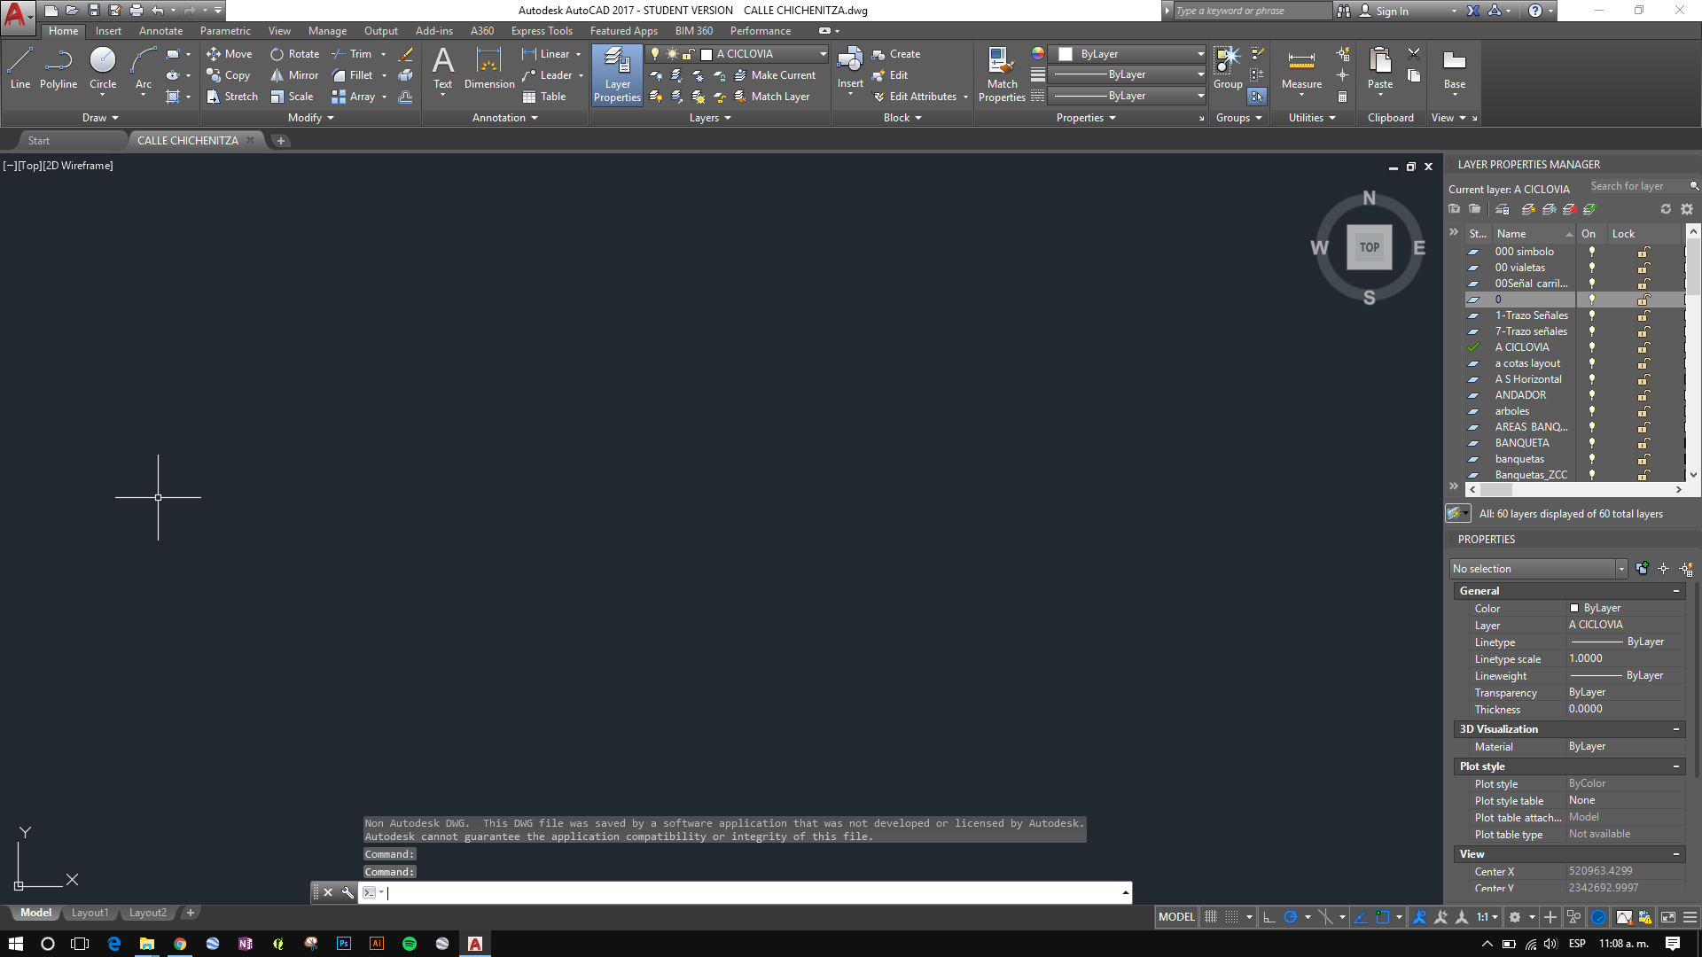The image size is (1702, 957).
Task: Open the No selection dropdown in Properties
Action: click(1620, 569)
